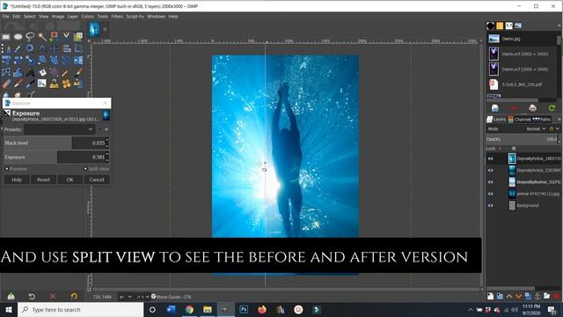Hide the top Depositphotos_1805729 layer
The image size is (563, 317).
click(491, 158)
